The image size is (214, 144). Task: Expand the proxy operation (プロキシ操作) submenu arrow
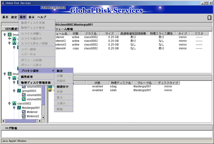point(53,71)
